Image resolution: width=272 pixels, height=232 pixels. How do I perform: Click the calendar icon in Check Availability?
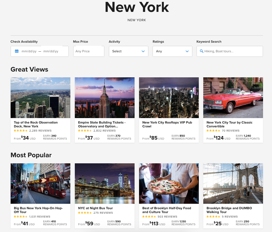coord(17,51)
